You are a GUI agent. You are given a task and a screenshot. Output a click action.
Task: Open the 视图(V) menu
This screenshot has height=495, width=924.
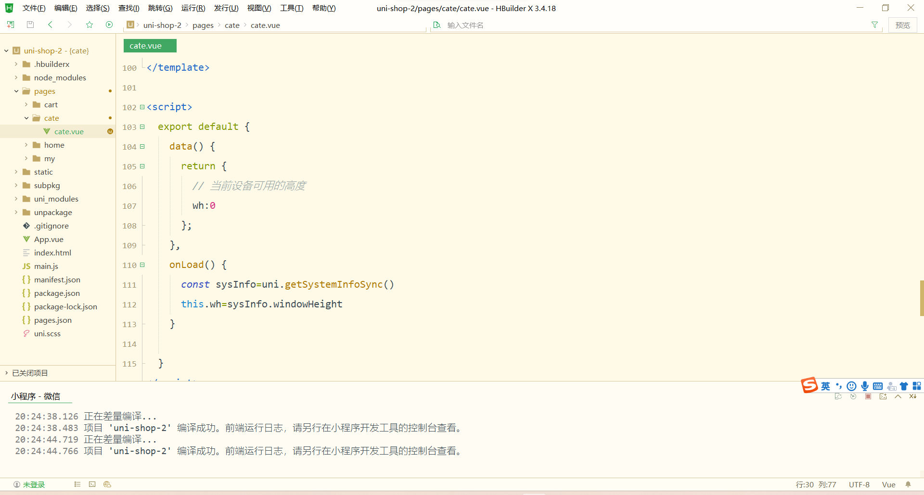point(259,8)
